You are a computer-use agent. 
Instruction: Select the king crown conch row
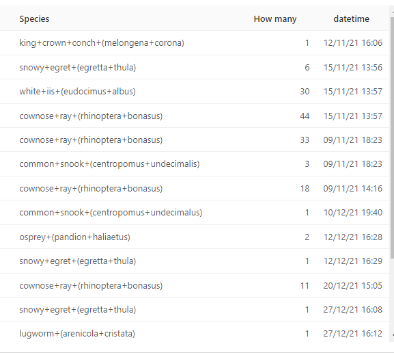[x=195, y=43]
